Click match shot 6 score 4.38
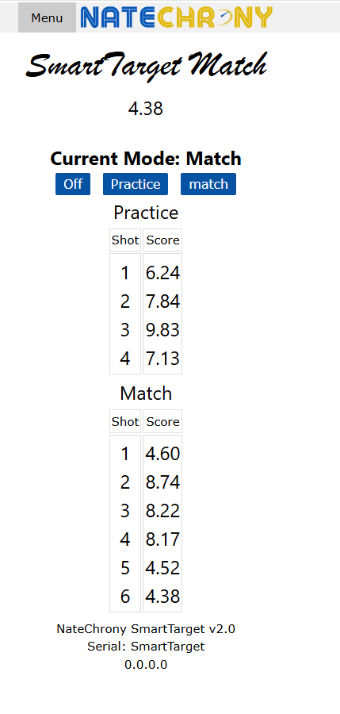The image size is (340, 714). click(x=162, y=596)
